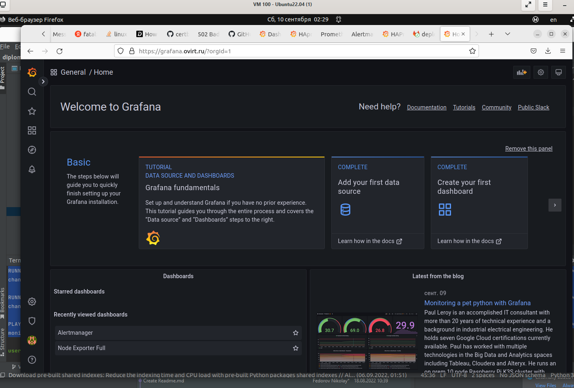
Task: Open the Alerting bell icon
Action: [x=32, y=169]
